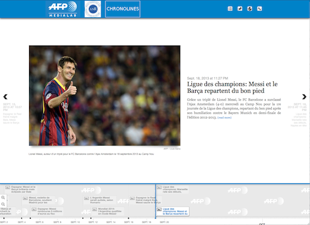Image resolution: width=310 pixels, height=225 pixels.
Task: Select 'Espagne: Messi rembourse 5 millions' timeline event
Action: pos(47,211)
